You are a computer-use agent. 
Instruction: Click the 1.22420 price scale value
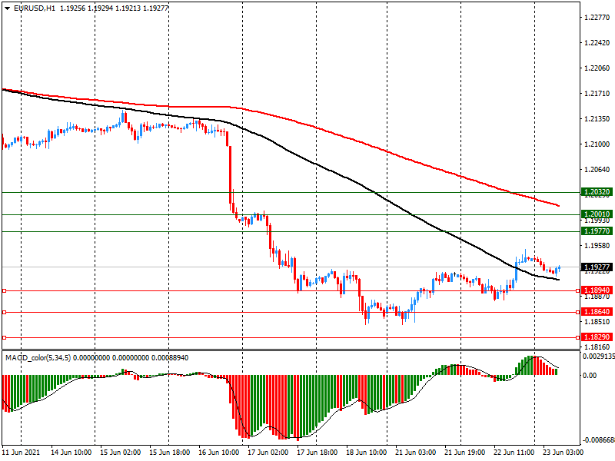tap(597, 43)
